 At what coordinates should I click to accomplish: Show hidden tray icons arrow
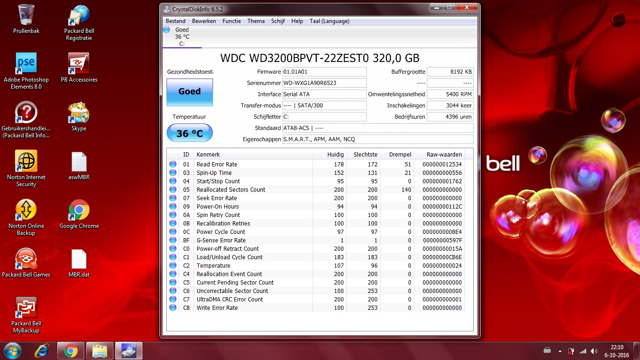click(559, 351)
